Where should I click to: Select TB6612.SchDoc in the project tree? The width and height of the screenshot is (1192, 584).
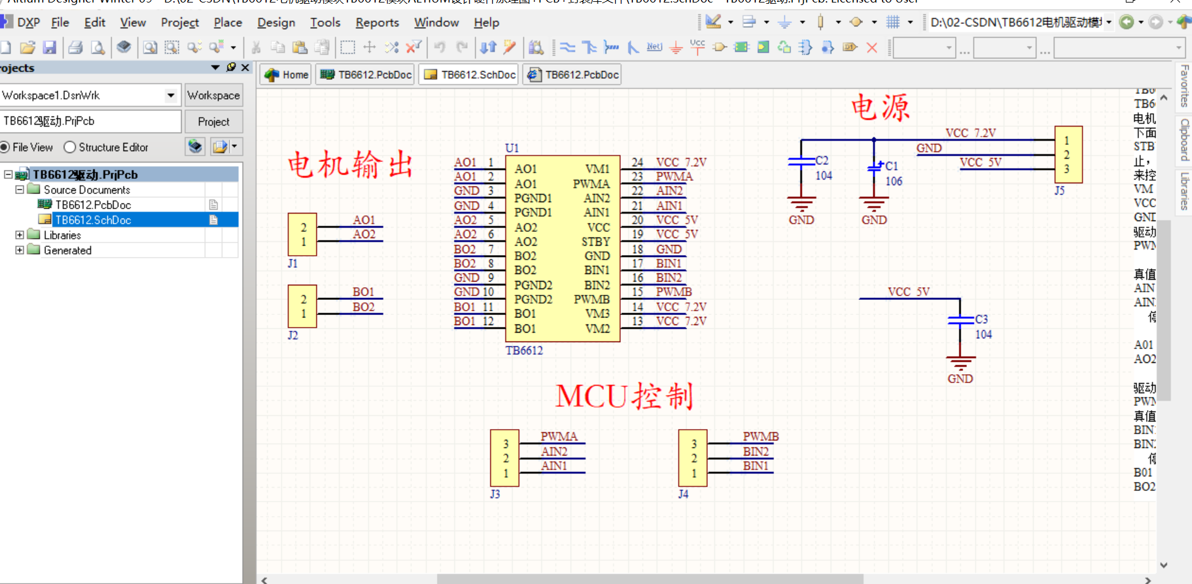tap(93, 220)
